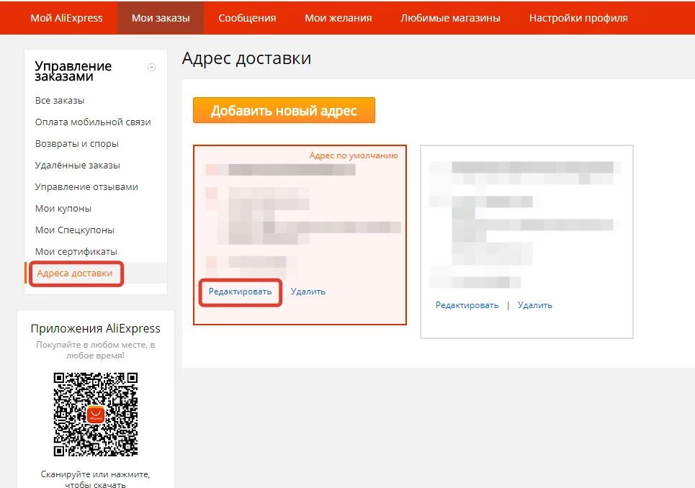Open the Мои купоны page

point(66,208)
